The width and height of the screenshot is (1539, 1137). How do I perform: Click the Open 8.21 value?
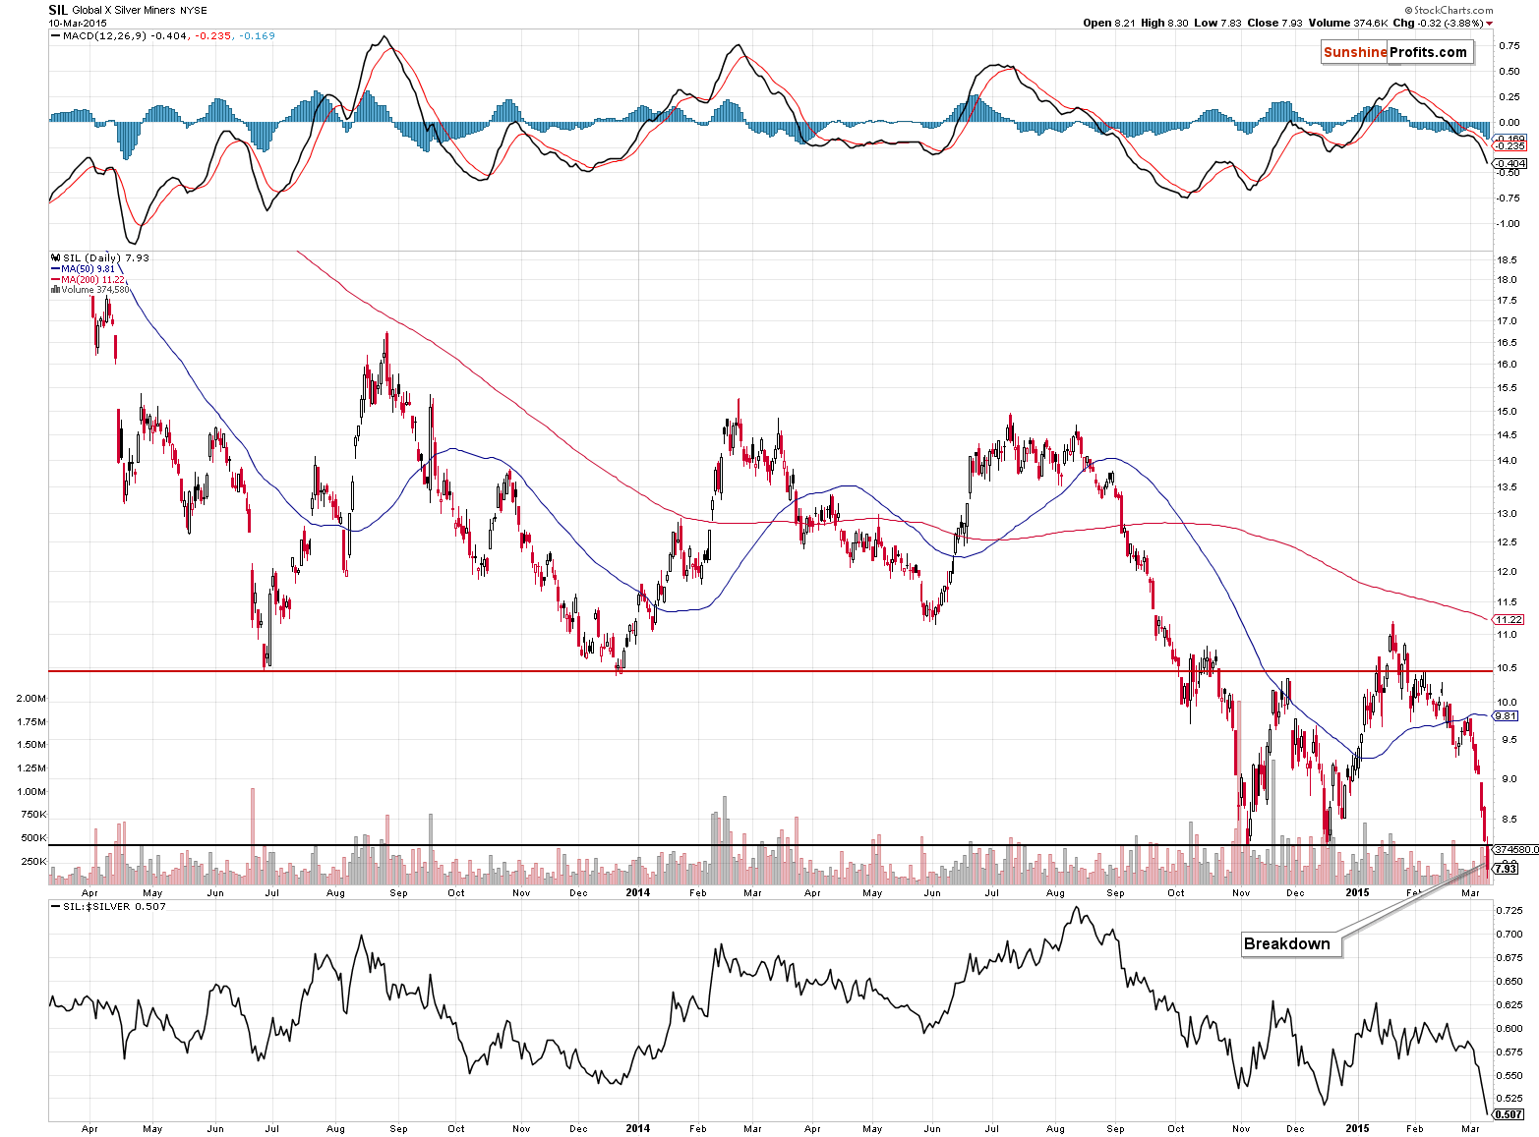tap(1110, 23)
